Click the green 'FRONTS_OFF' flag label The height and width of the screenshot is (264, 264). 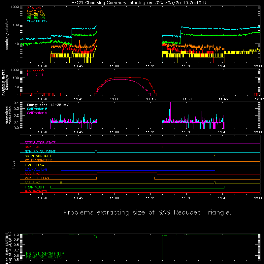(35, 187)
